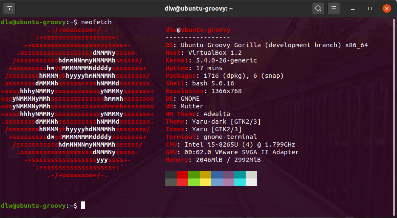Click the Uptime value 17 mins

[x=209, y=68]
